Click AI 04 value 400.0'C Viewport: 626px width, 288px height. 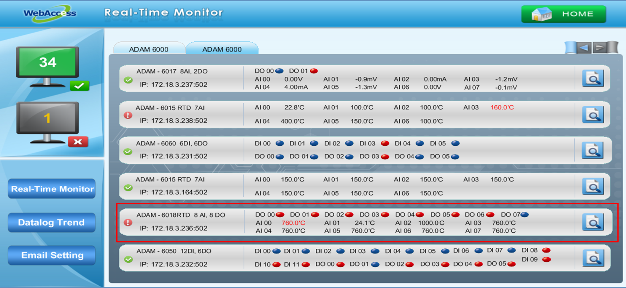pos(293,121)
